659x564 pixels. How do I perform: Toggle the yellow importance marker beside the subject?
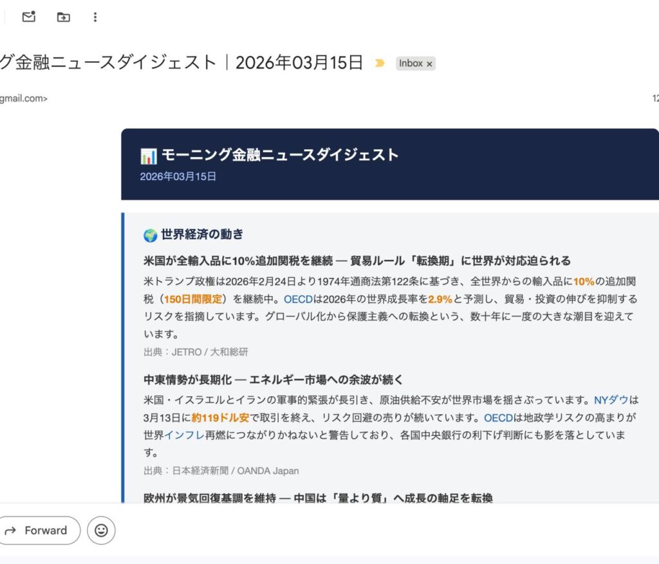click(380, 63)
